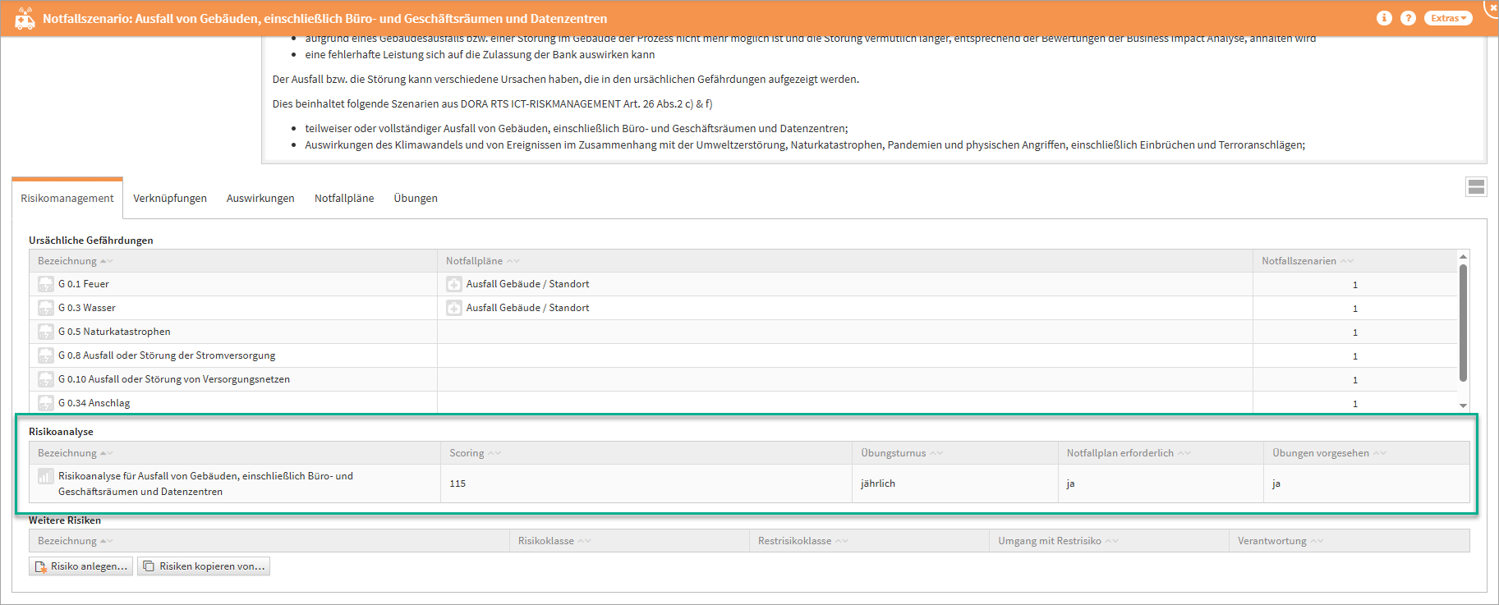
Task: Toggle the panel layout view icon
Action: click(x=1475, y=187)
